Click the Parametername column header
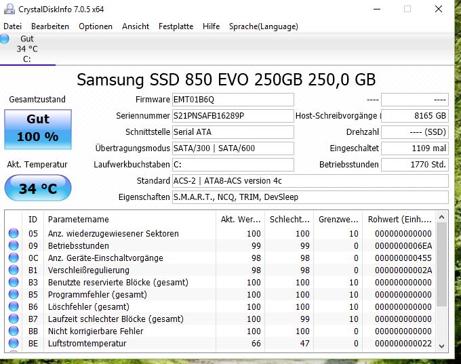 (129, 220)
